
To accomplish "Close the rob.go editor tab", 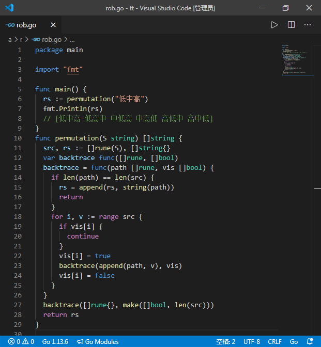I will click(x=54, y=25).
